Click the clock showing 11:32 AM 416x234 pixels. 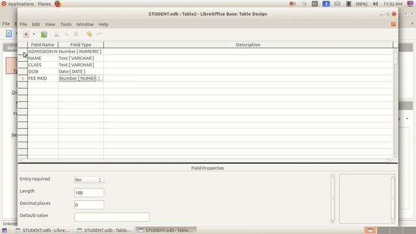coord(393,4)
